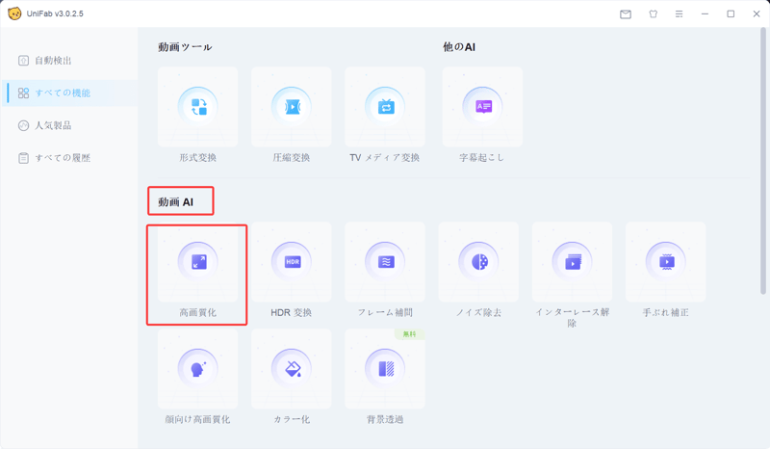Select the インターレース解除 deinterlace tool
The width and height of the screenshot is (770, 449).
(572, 263)
